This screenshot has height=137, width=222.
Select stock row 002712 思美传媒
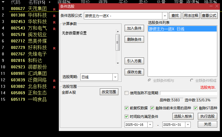(29, 41)
